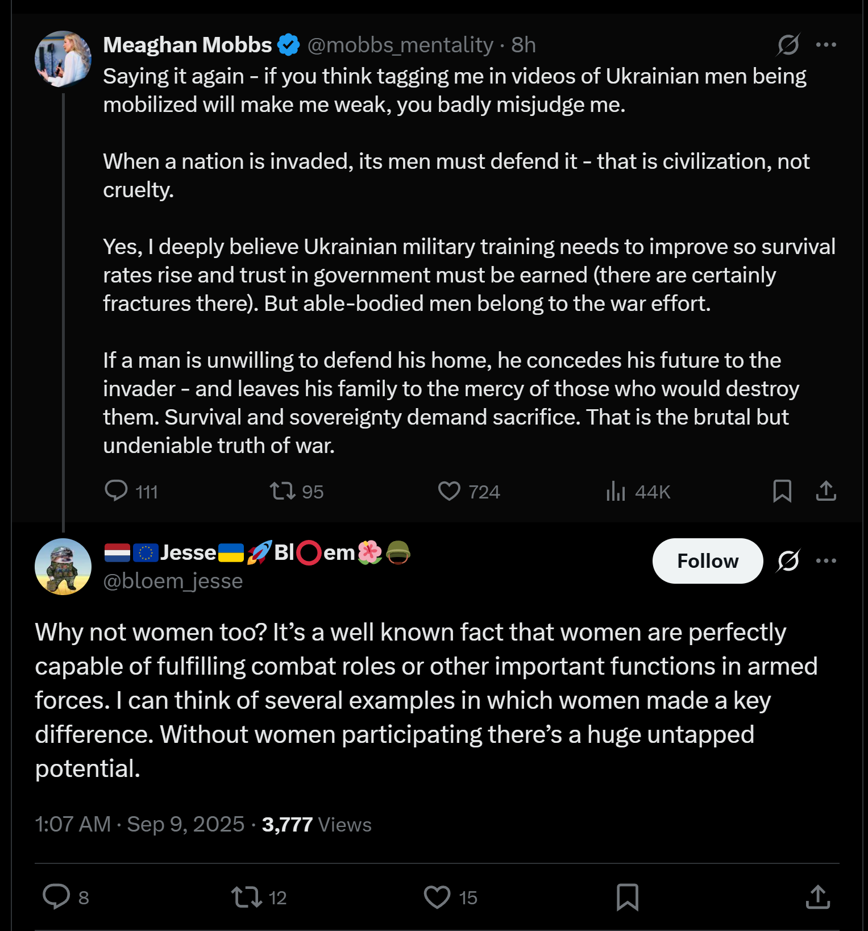Reply to Jesse's post with 8 replies
The image size is (868, 931).
(56, 897)
